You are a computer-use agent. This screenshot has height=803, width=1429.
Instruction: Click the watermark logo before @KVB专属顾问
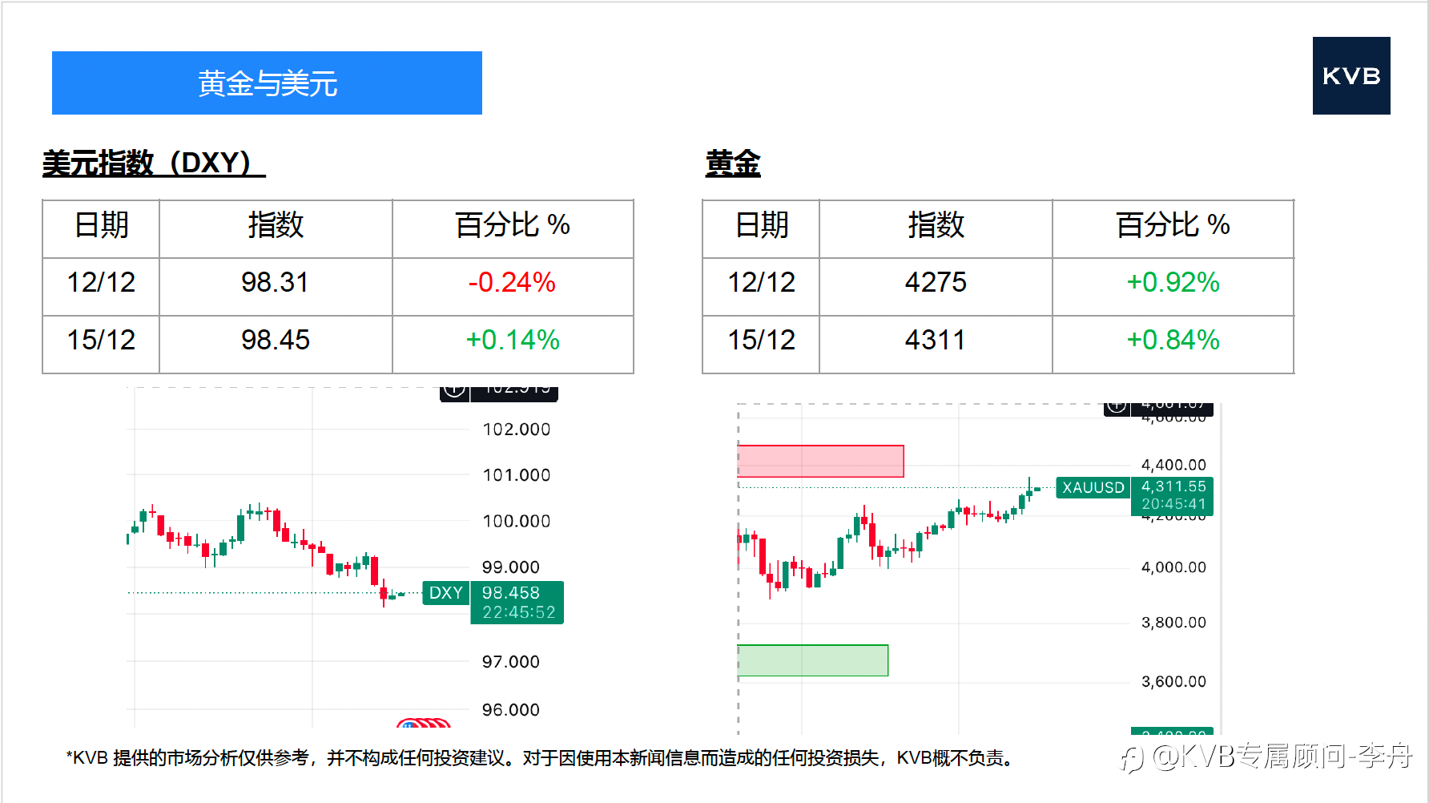pos(1132,757)
